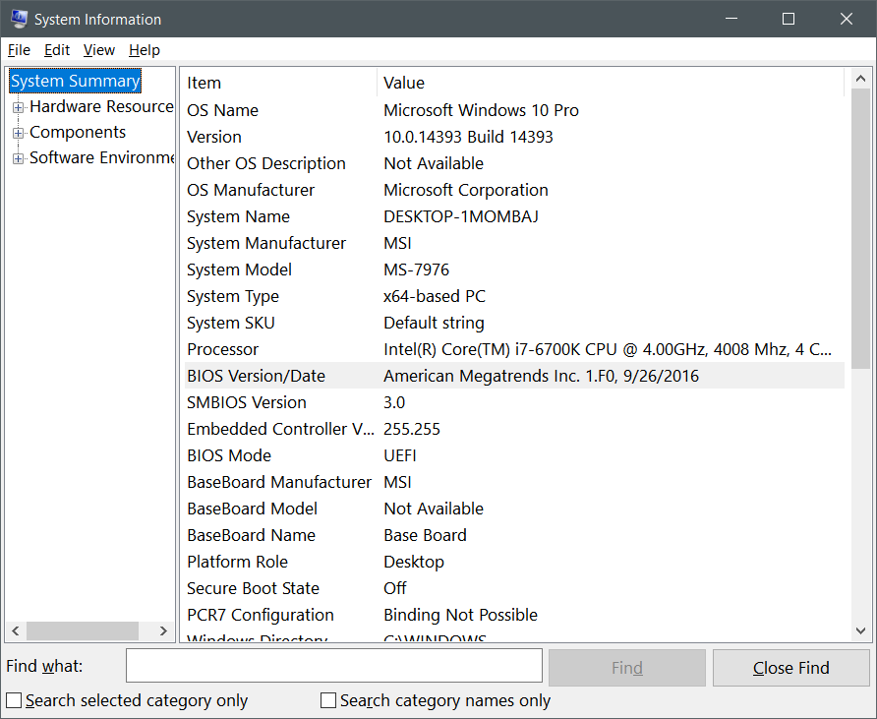877x719 pixels.
Task: Select the Platform Role row
Action: tap(514, 562)
